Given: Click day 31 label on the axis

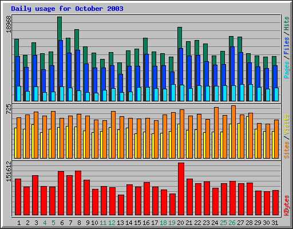Looking at the screenshot, I should tap(275, 223).
